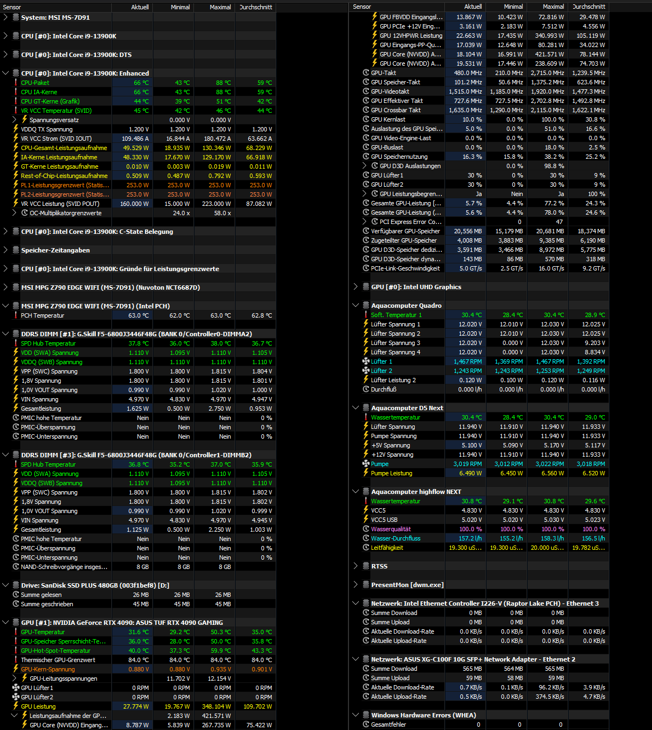Click the clock icon beside Gesamtfehler

(x=366, y=725)
